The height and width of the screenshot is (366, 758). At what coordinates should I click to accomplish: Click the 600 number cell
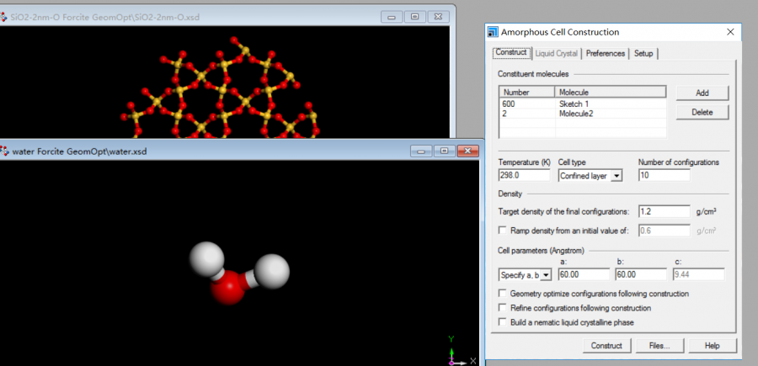point(527,103)
